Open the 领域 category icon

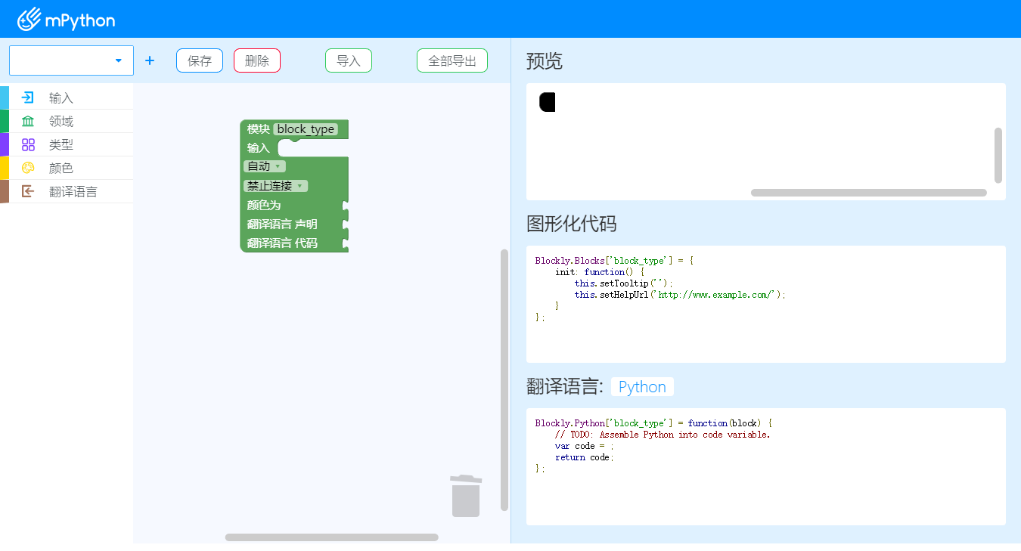[28, 121]
